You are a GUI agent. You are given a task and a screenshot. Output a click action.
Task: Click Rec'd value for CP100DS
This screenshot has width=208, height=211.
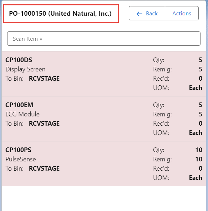[201, 79]
